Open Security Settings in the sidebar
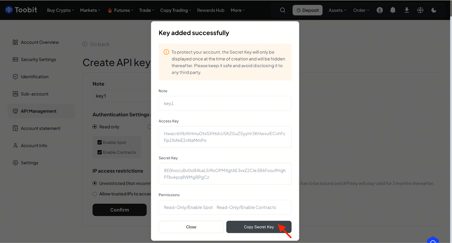 pos(38,60)
